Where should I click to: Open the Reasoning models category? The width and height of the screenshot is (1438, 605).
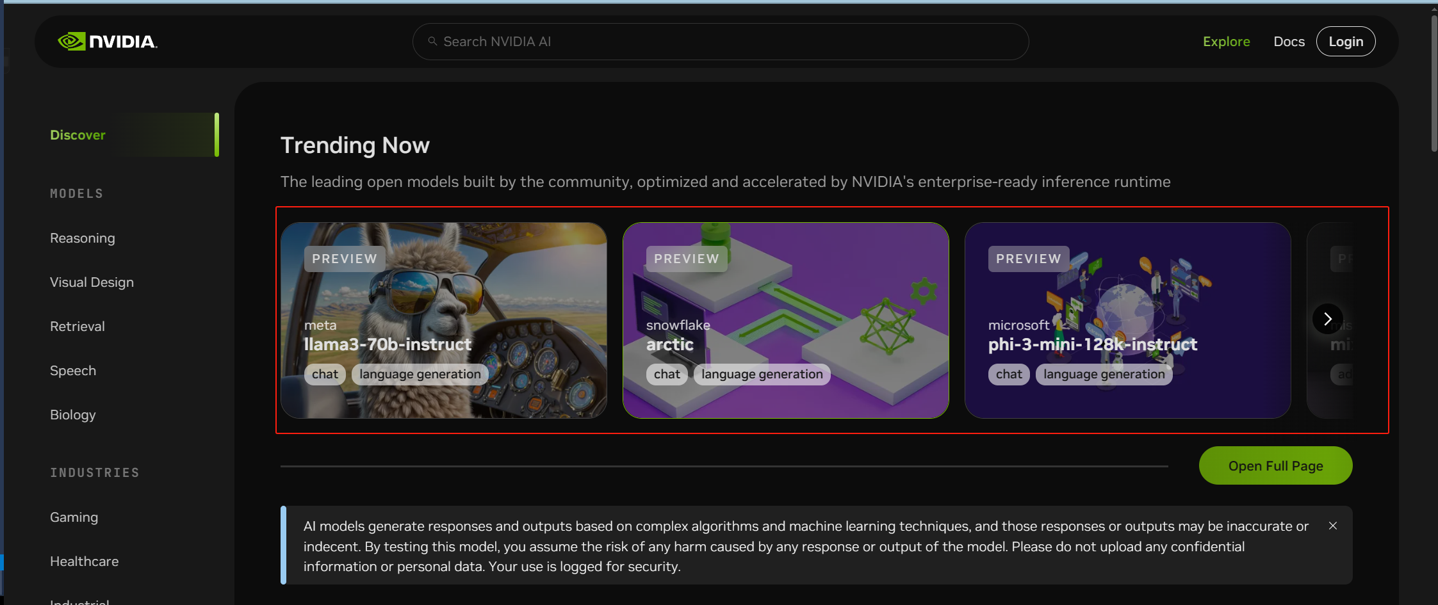83,238
